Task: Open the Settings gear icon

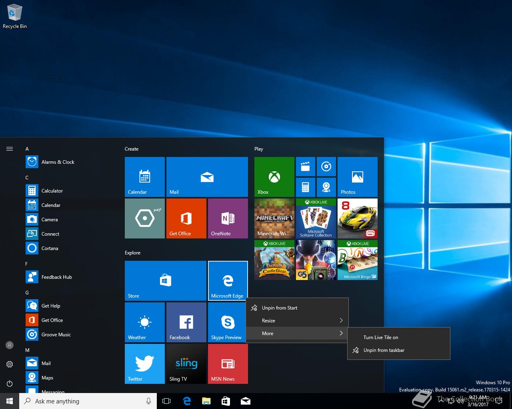Action: 10,364
